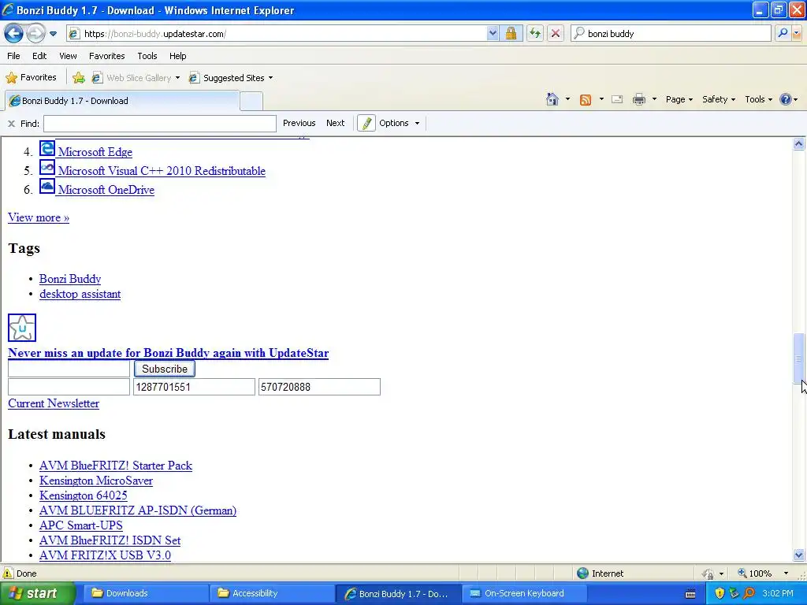The height and width of the screenshot is (605, 807).
Task: Expand the address bar URL dropdown
Action: 493,33
